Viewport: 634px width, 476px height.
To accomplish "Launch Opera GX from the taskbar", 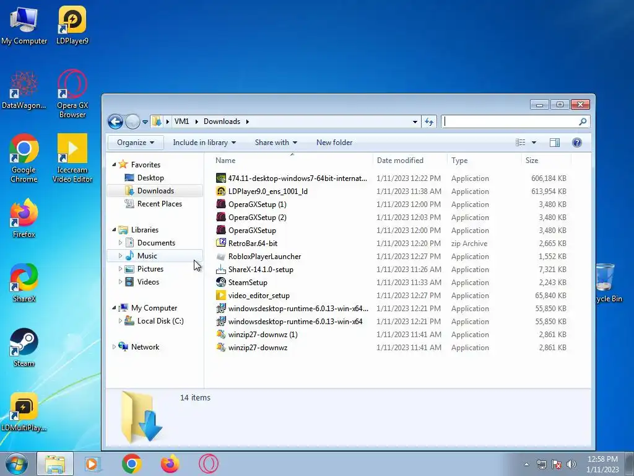I will point(208,464).
